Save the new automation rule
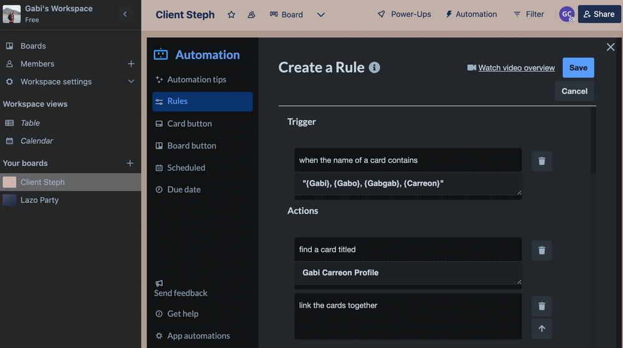623x348 pixels. [577, 67]
